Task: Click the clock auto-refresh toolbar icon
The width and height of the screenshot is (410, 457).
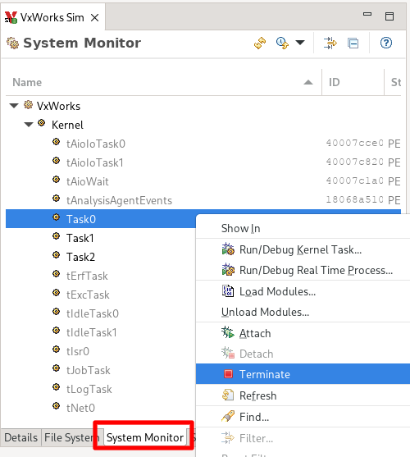Action: (282, 43)
